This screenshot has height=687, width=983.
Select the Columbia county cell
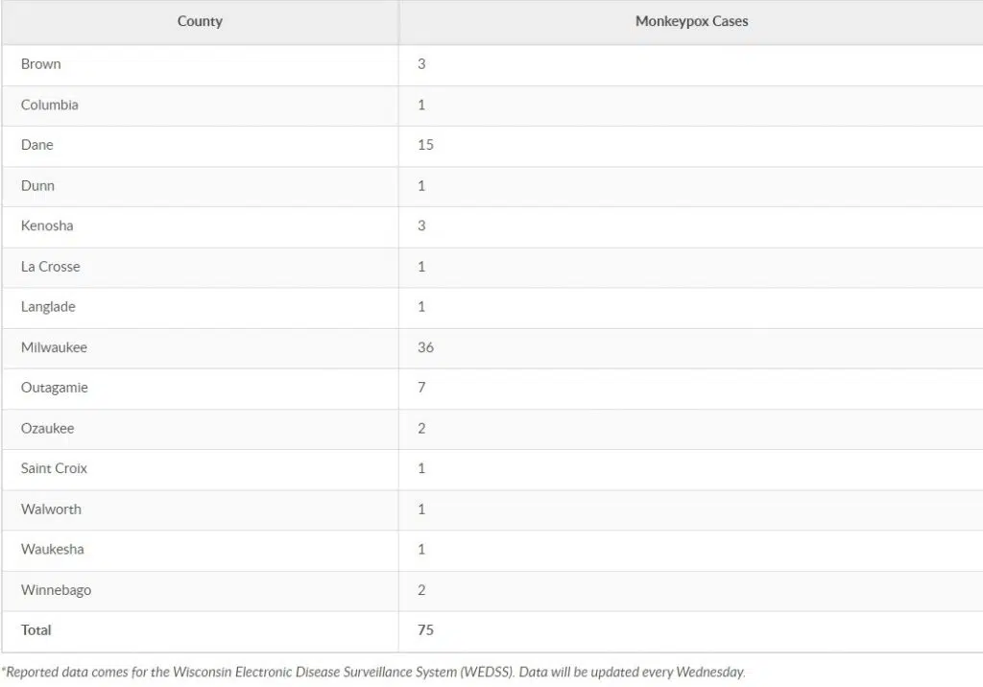coord(50,105)
